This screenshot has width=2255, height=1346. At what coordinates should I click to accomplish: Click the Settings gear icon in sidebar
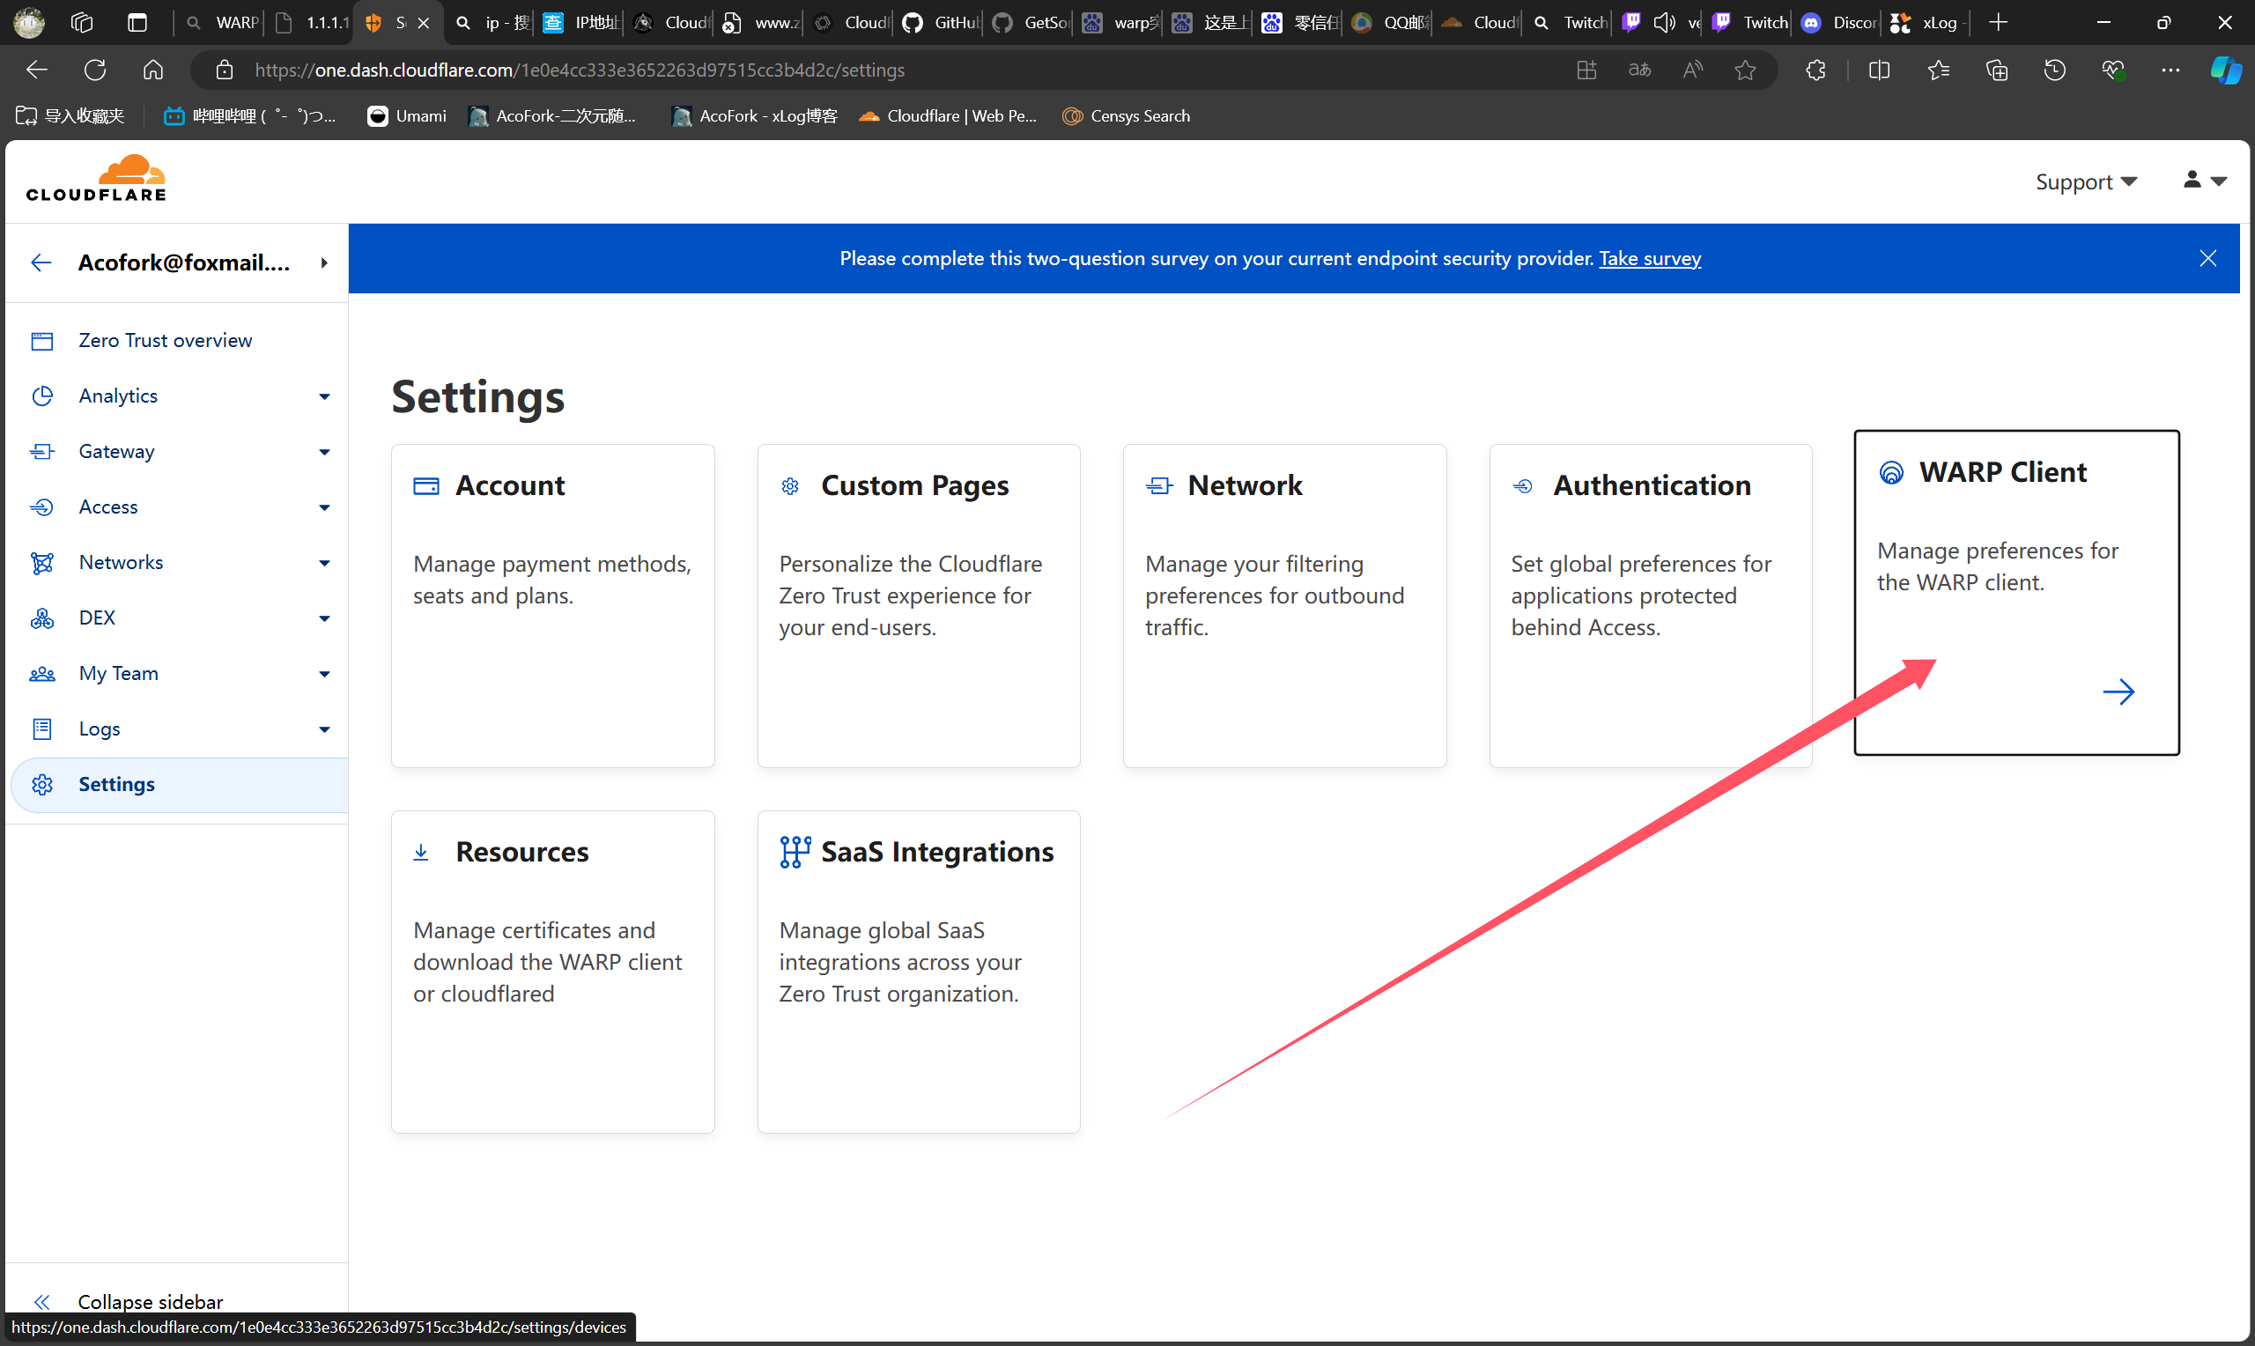41,784
